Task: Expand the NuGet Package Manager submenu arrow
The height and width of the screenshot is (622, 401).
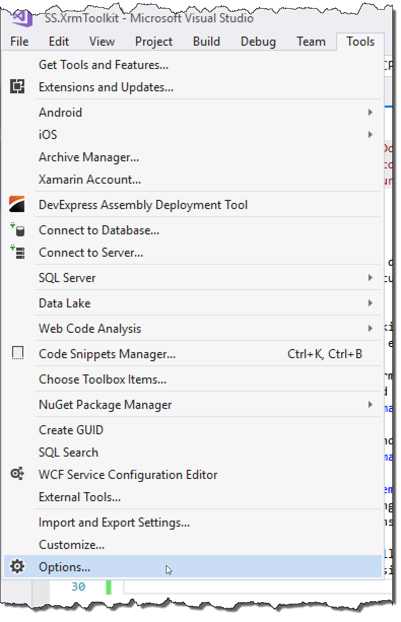Action: (x=371, y=404)
